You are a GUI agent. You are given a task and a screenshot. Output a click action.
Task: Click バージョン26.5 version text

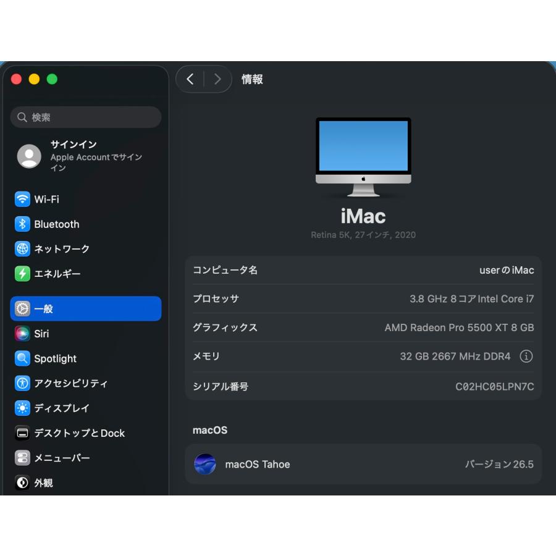point(499,464)
